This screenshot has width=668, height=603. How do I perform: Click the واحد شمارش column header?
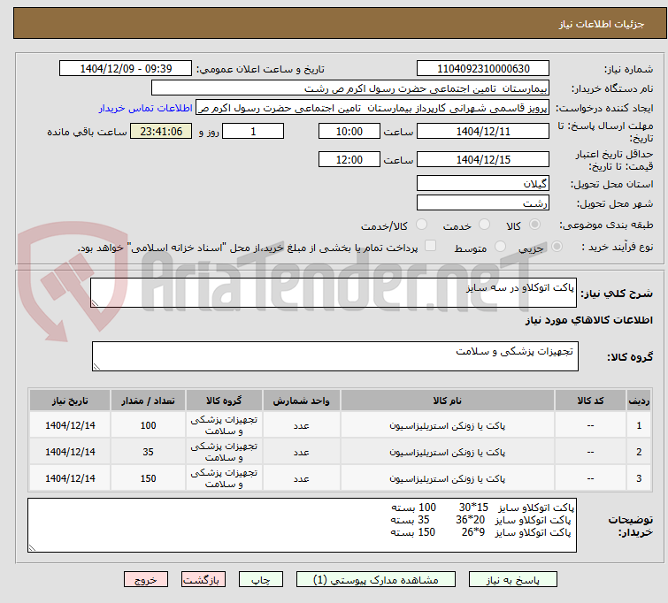pos(301,401)
